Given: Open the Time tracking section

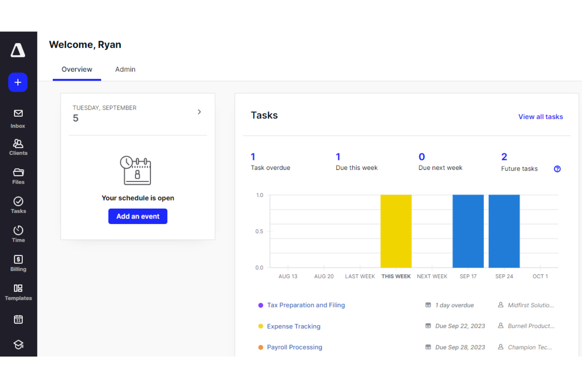Looking at the screenshot, I should [x=18, y=234].
